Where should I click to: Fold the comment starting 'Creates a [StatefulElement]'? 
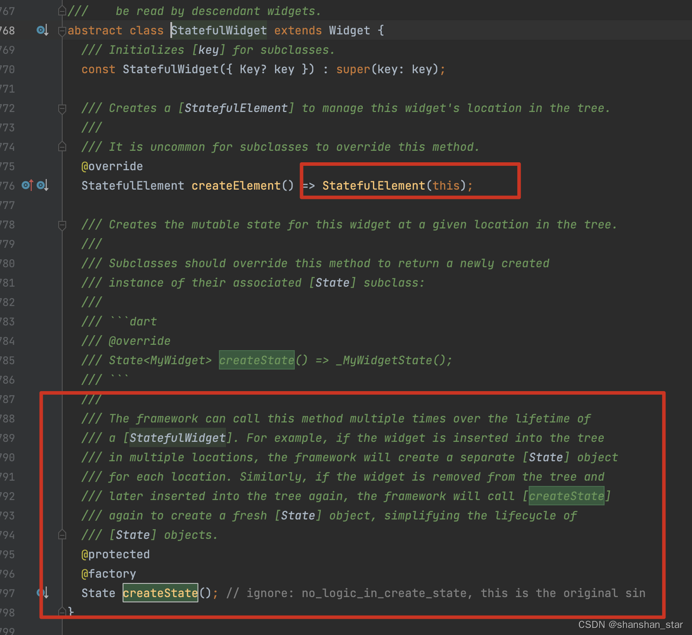point(62,109)
